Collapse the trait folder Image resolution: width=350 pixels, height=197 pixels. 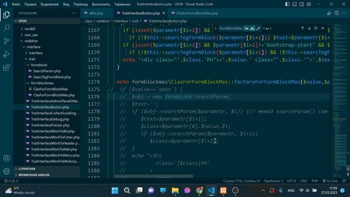coord(46,59)
